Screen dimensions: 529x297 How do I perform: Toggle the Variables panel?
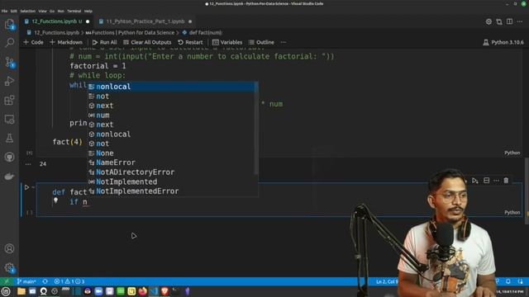(x=227, y=42)
